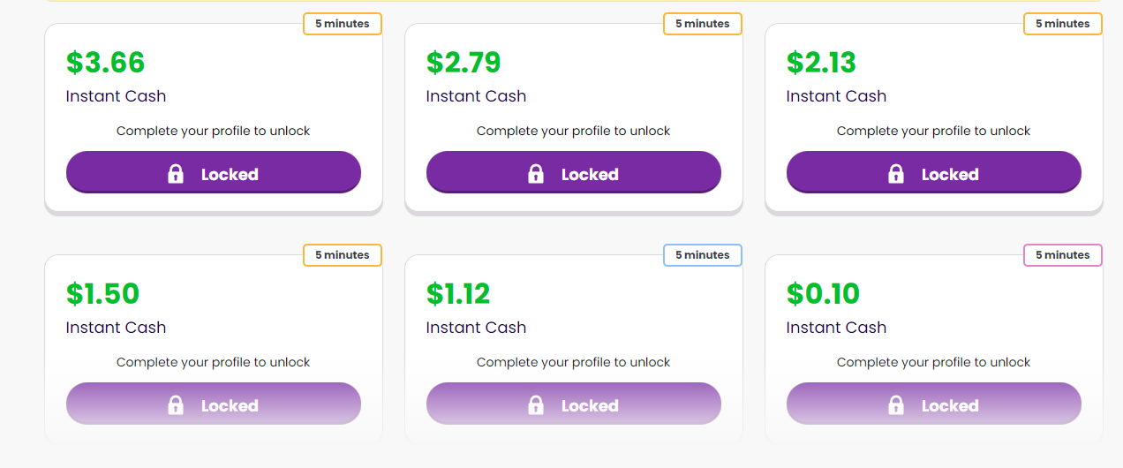Screen dimensions: 1123x468
Task: Click the lock icon on the $3.66 offer
Action: click(176, 174)
